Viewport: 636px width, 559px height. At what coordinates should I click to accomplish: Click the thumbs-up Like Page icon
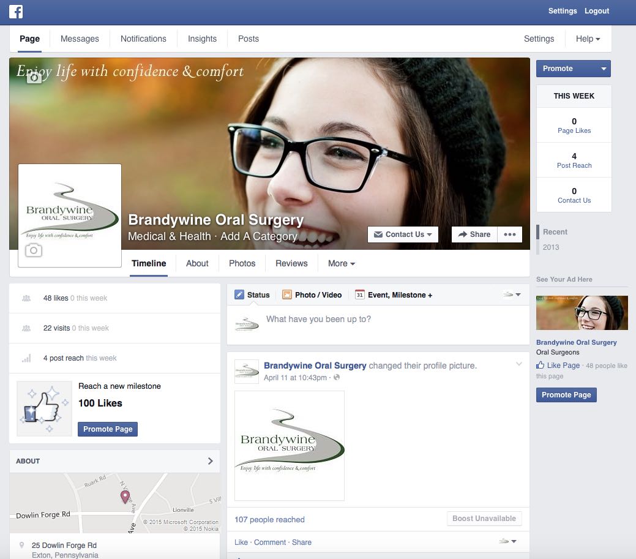click(x=541, y=365)
